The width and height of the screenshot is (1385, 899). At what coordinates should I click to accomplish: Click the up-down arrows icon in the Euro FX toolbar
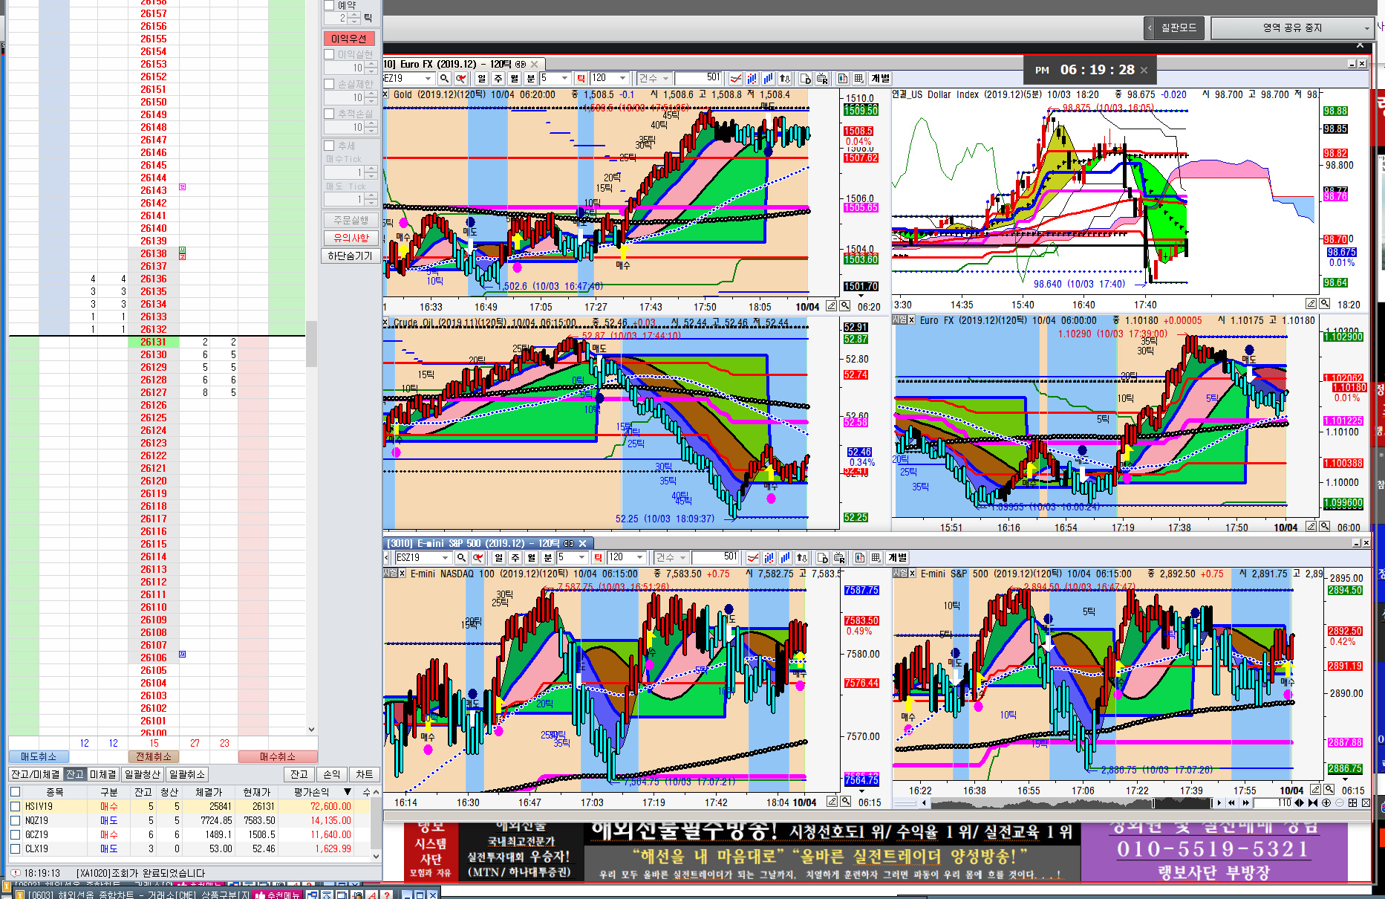[785, 79]
